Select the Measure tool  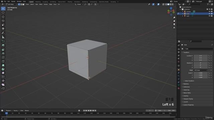tap(3, 37)
